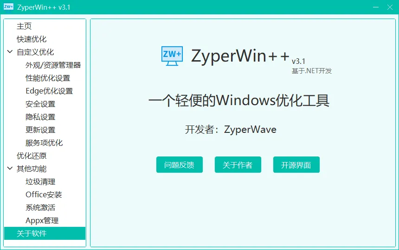Select Office安装 in the sidebar
Screen dimensions: 399x250
point(44,195)
